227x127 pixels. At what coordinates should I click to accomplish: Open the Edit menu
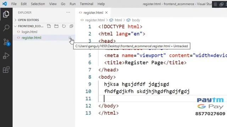[x=24, y=4]
